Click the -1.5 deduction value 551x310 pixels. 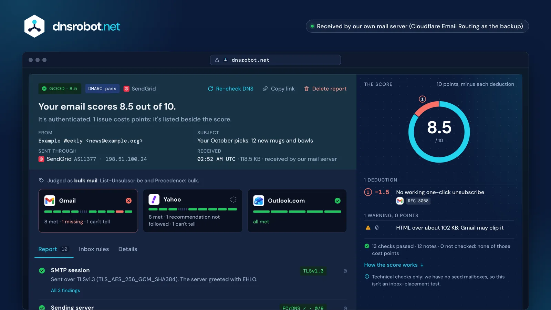click(x=382, y=192)
